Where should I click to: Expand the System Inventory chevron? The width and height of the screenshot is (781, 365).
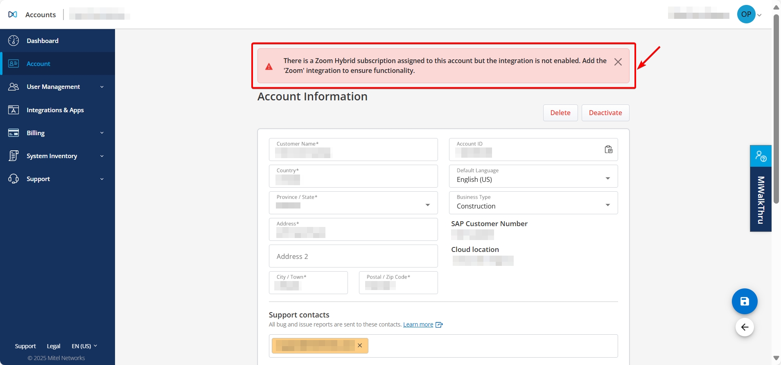pyautogui.click(x=102, y=156)
